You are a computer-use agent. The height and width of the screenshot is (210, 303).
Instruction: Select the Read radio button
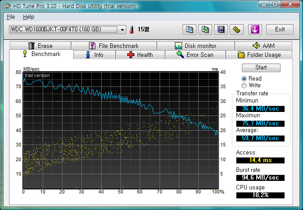[245, 78]
